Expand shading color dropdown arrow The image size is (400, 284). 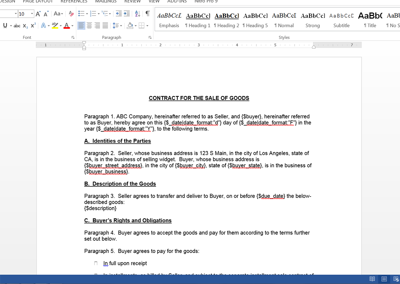coord(136,25)
